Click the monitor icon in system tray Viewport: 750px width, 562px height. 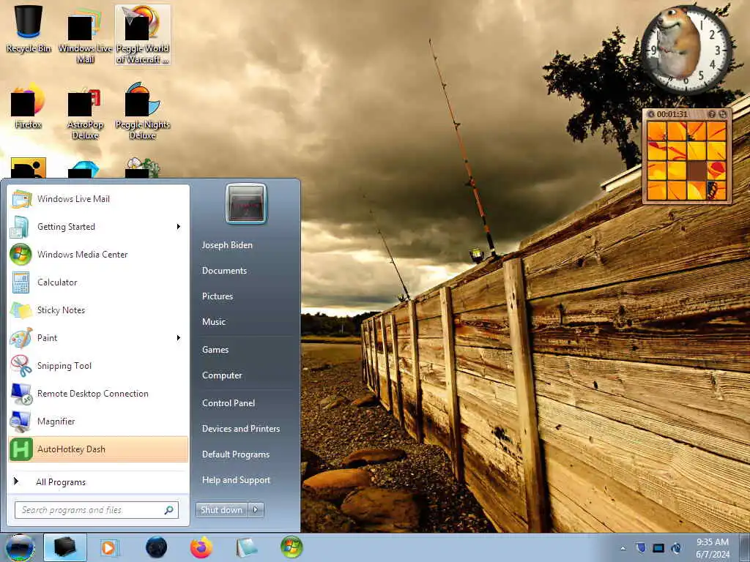point(658,547)
